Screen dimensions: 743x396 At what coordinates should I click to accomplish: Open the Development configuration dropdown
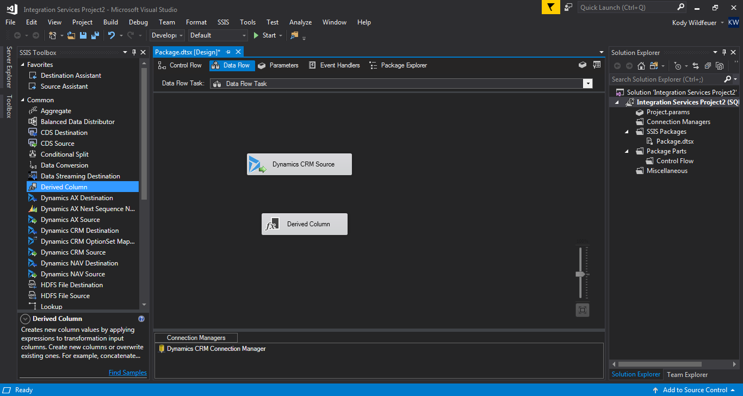click(181, 35)
